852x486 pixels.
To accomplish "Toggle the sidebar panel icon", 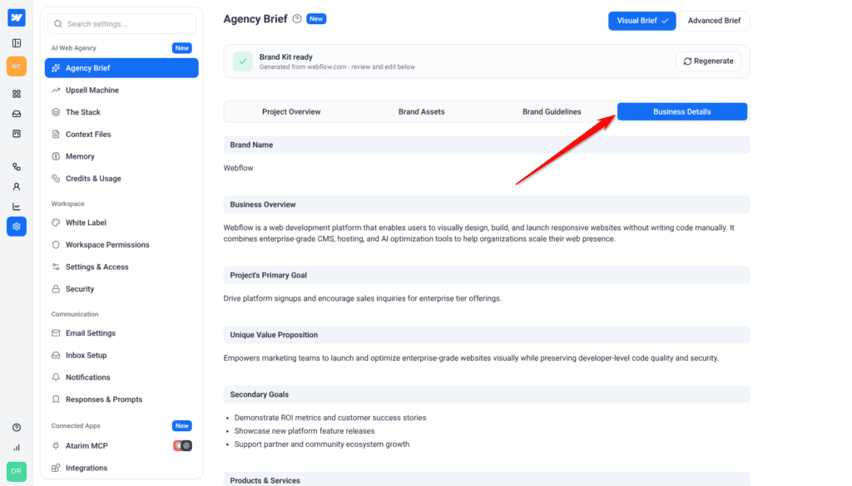I will 17,43.
